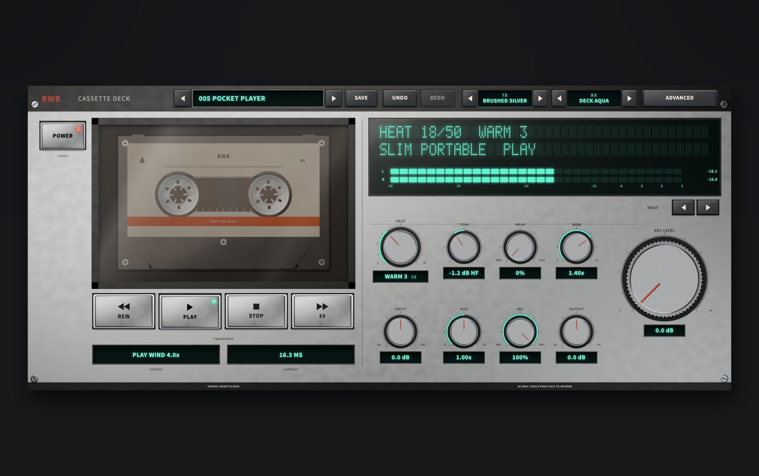Click the large REC LEVEL knob
This screenshot has height=476, width=759.
(664, 279)
